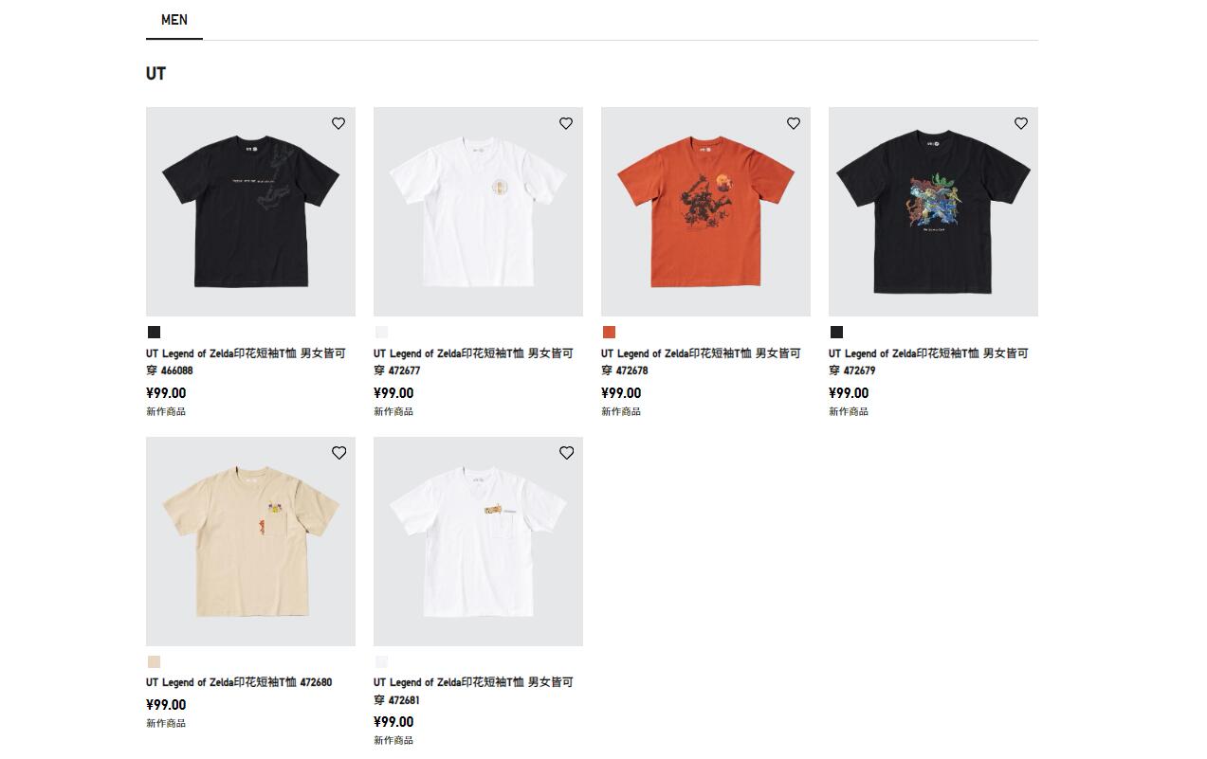Open product title link for item 472677
Screen dimensions: 1207x759
click(474, 362)
